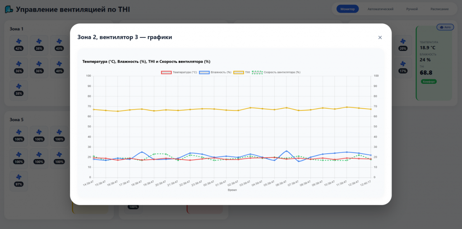This screenshot has width=462, height=229.
Task: Close the Зона 2 graphs dialog
Action: point(380,37)
